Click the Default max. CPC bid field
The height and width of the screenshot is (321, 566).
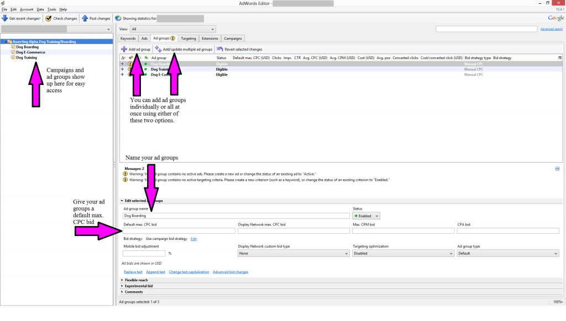(179, 231)
